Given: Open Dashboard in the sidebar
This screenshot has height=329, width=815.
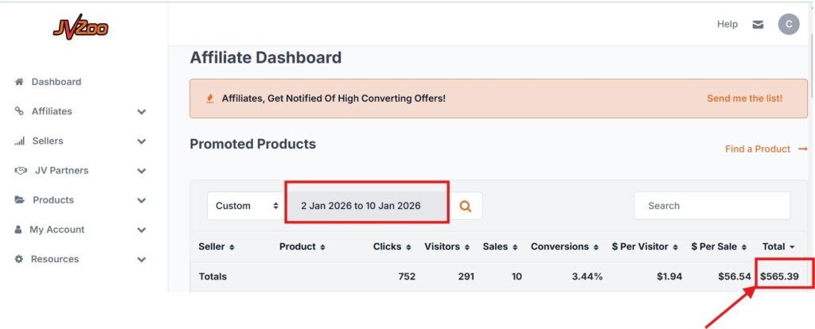Looking at the screenshot, I should coord(56,82).
